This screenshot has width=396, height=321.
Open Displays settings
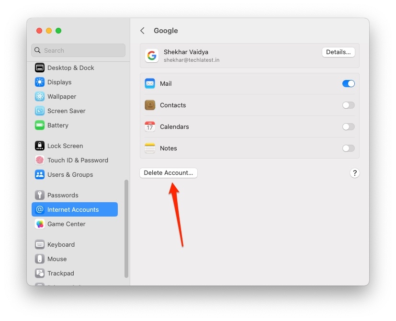coord(75,82)
